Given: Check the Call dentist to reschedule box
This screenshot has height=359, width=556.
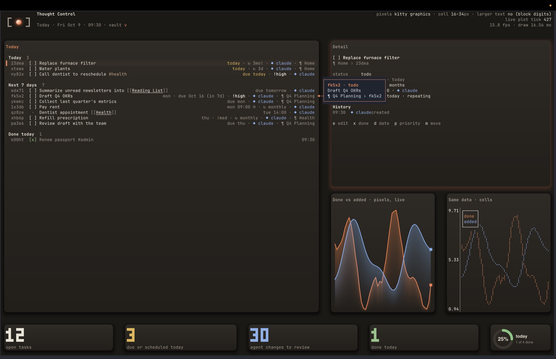Looking at the screenshot, I should pos(33,74).
